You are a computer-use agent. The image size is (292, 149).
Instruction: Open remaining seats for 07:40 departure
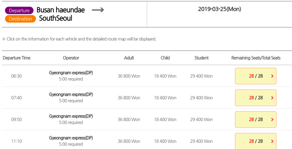pos(255,98)
